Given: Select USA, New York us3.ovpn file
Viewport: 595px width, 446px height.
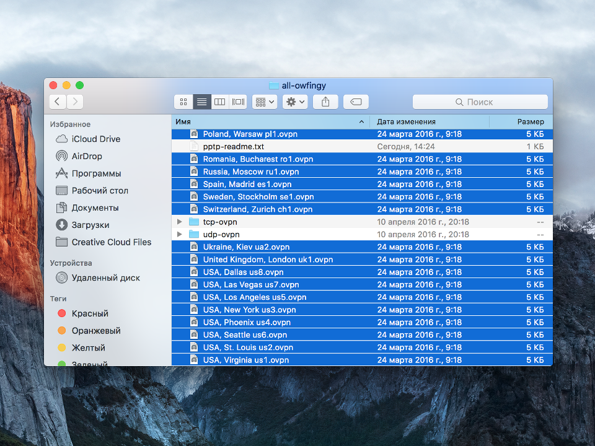Looking at the screenshot, I should [x=362, y=310].
